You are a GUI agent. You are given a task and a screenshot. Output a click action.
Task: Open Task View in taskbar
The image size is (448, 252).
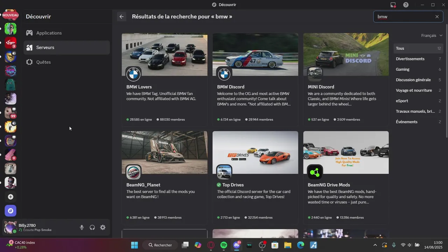(185, 245)
